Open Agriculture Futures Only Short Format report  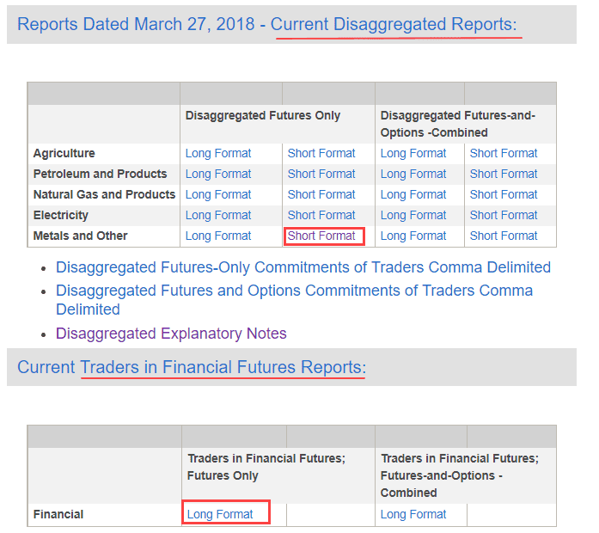tap(321, 153)
